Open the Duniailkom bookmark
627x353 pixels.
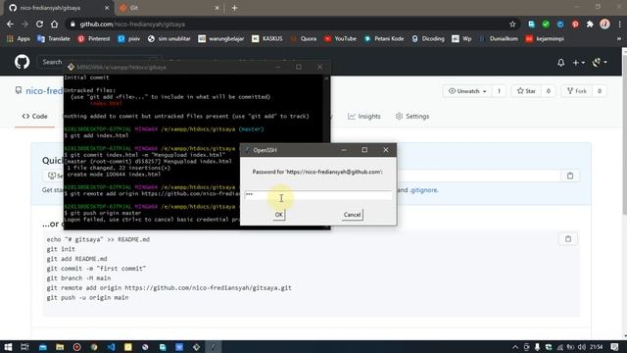499,39
